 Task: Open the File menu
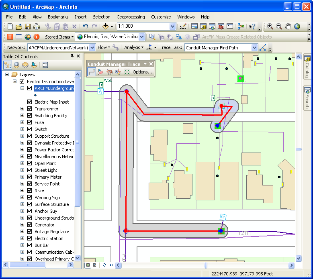[x=9, y=17]
